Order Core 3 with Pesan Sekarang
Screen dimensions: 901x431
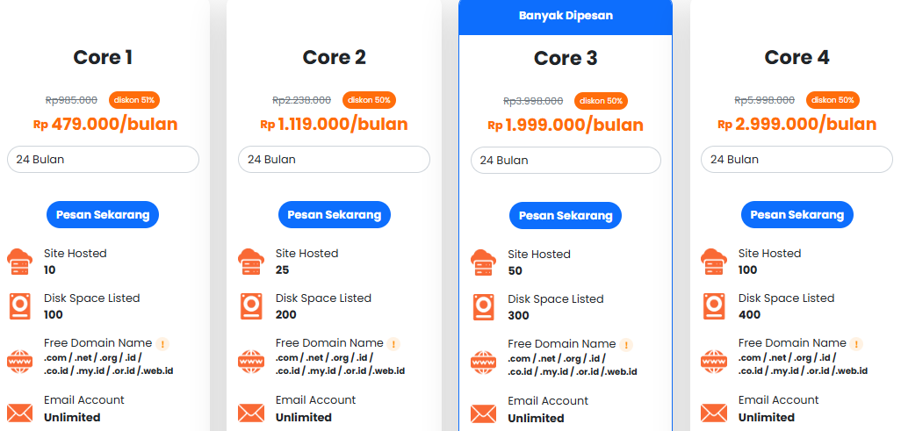(566, 215)
